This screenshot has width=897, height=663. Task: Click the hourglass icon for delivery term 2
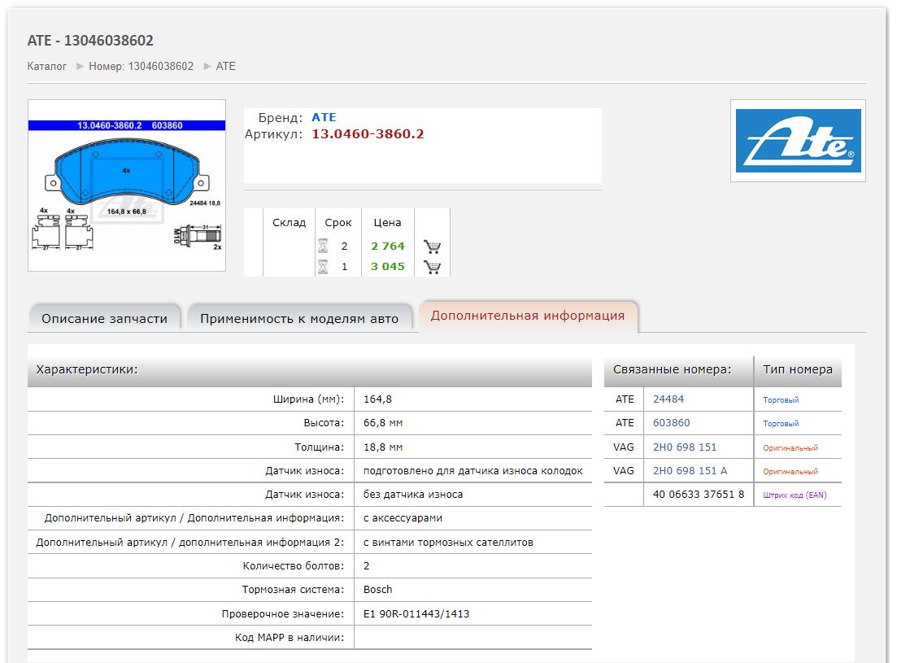click(323, 246)
